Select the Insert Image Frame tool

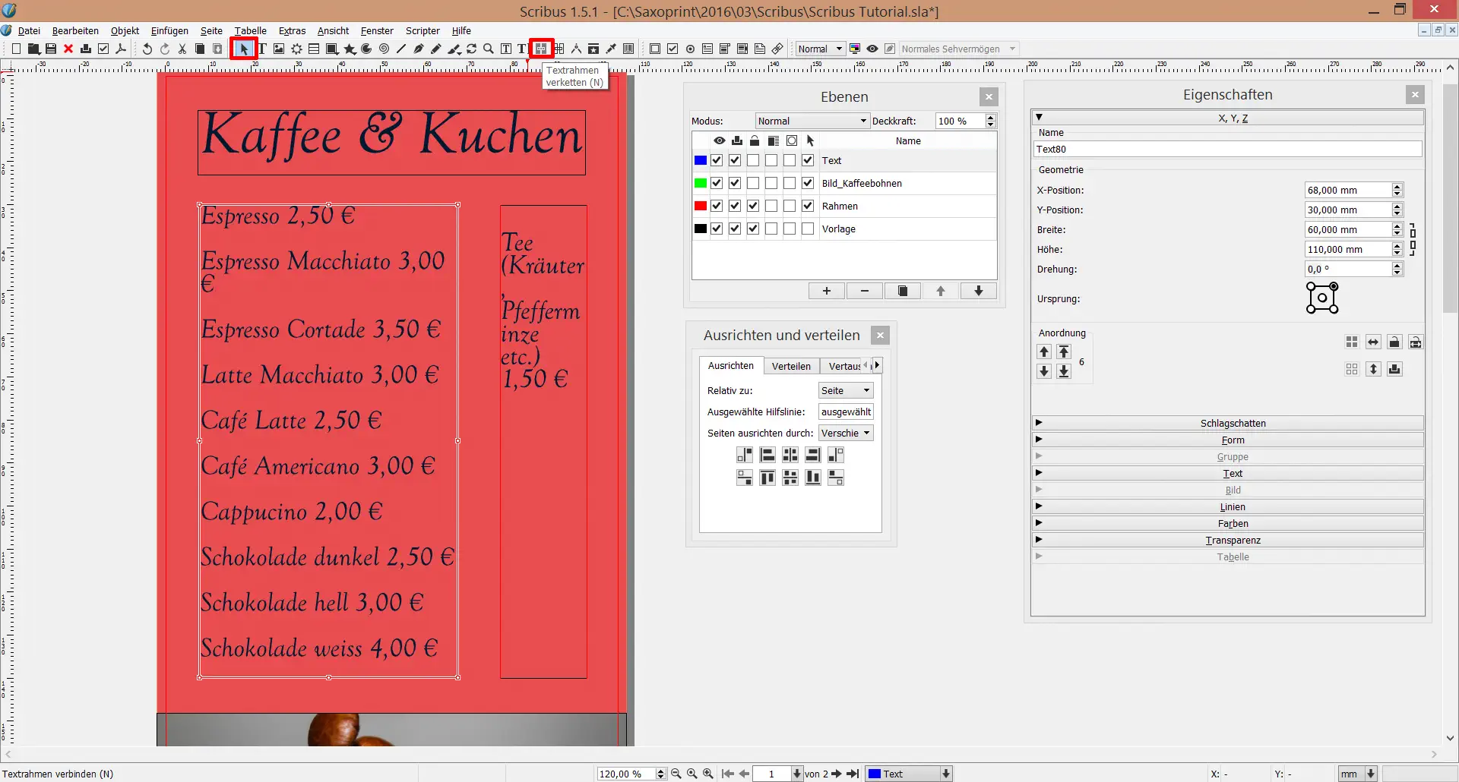[x=279, y=49]
